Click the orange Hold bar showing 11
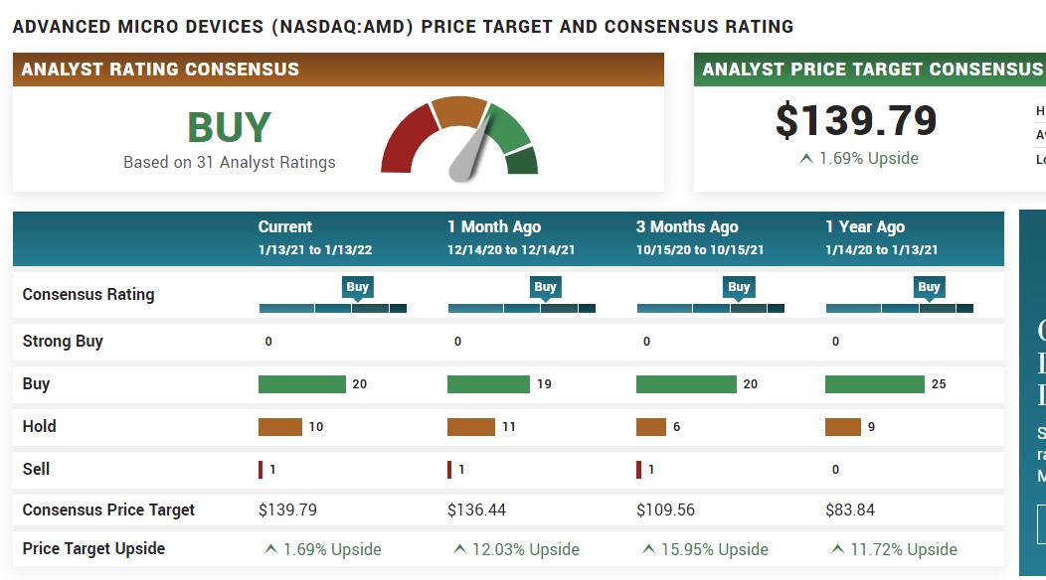Viewport: 1046px width, 580px height. (471, 427)
